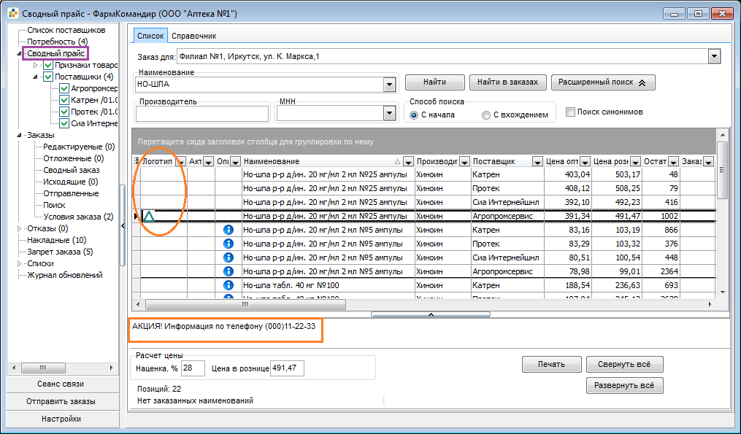741x434 pixels.
Task: Open the Логотип column filter arrow
Action: pyautogui.click(x=180, y=162)
